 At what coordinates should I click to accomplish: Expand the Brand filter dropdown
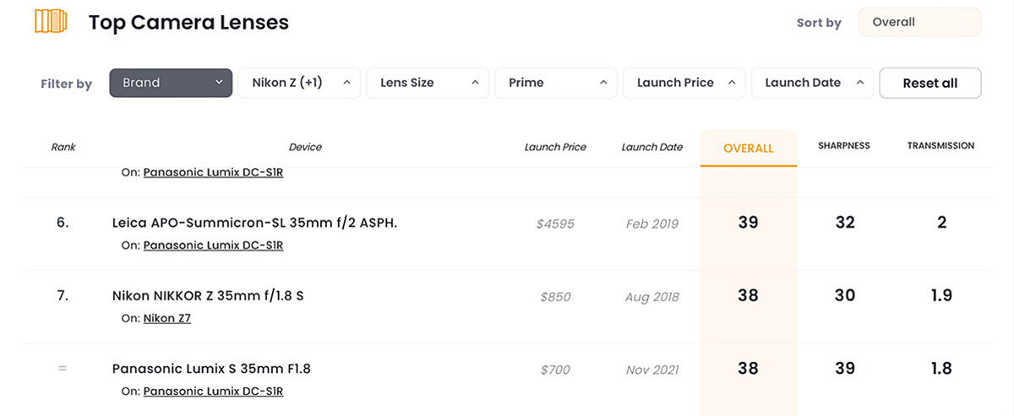(x=171, y=83)
